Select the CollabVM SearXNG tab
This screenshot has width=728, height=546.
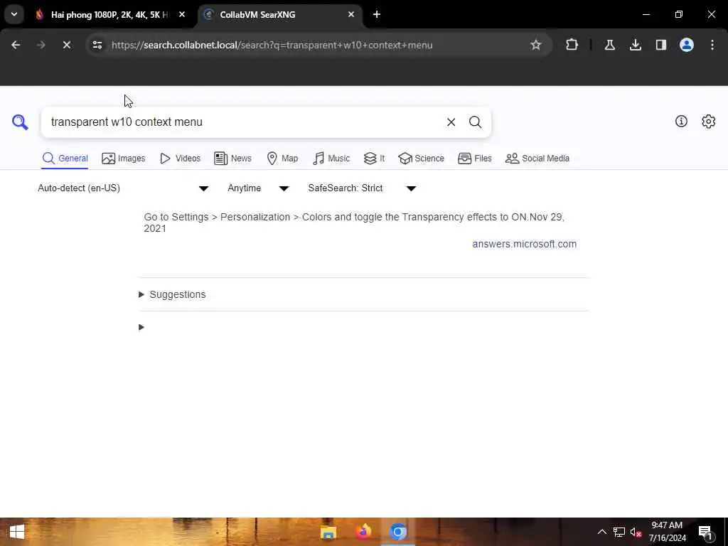[x=280, y=14]
